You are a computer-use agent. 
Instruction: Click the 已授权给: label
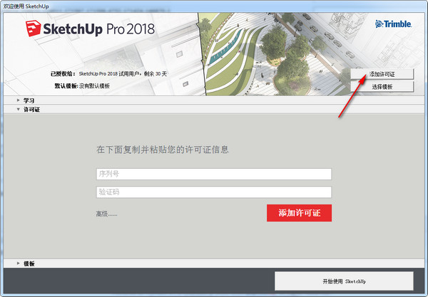63,74
